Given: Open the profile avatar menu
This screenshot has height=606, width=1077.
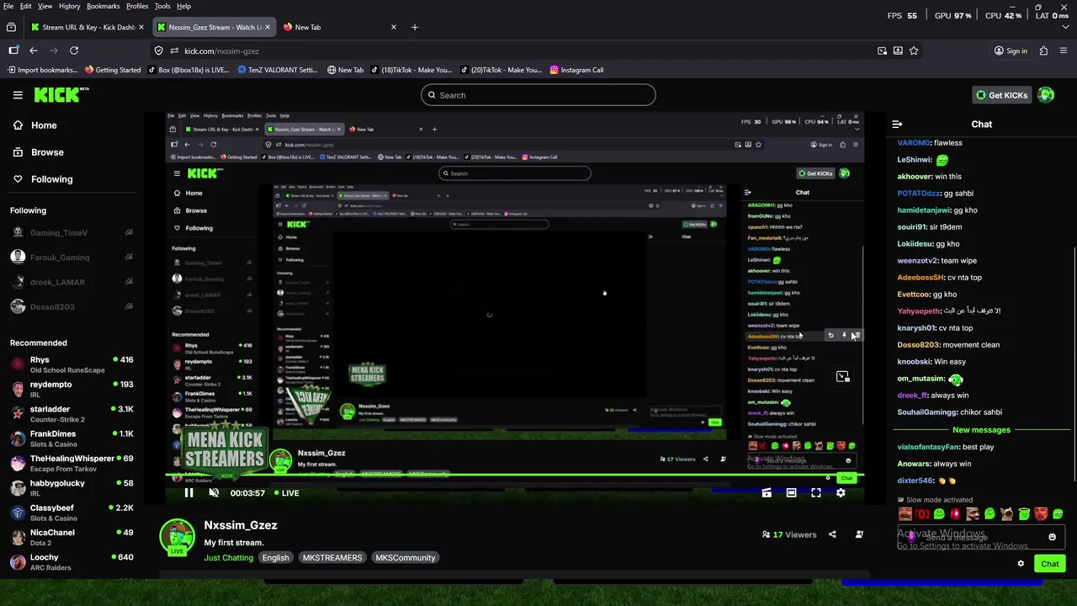Looking at the screenshot, I should pos(1046,95).
